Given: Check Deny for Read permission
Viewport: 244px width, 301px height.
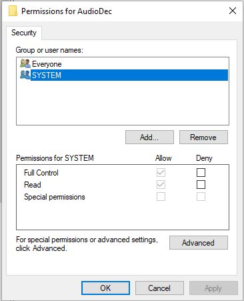Looking at the screenshot, I should coord(201,185).
